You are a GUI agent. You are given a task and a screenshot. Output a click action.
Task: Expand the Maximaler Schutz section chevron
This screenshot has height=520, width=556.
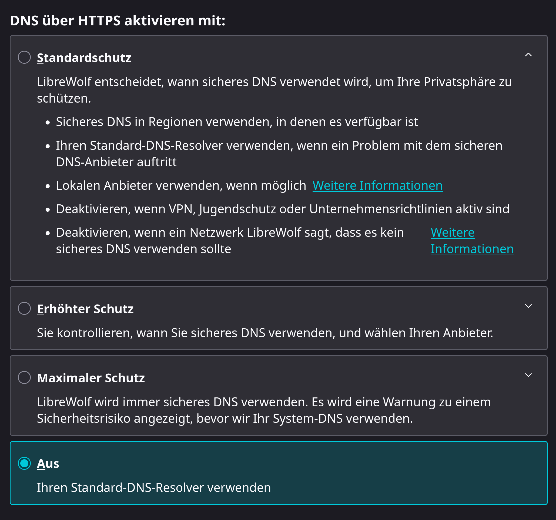tap(528, 375)
